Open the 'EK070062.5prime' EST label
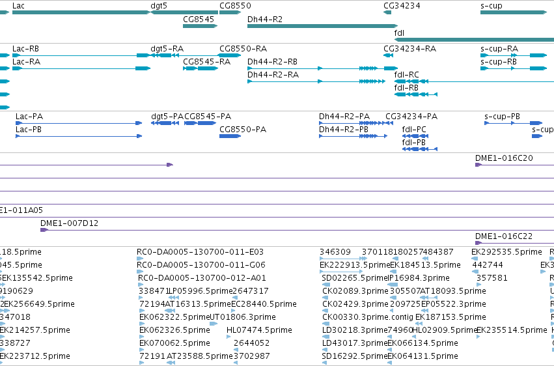The width and height of the screenshot is (554, 366). coord(175,343)
